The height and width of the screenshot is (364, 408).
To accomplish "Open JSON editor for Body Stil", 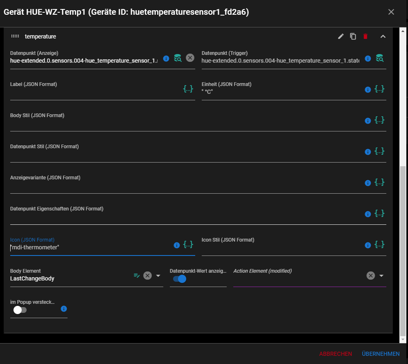I will [x=379, y=120].
